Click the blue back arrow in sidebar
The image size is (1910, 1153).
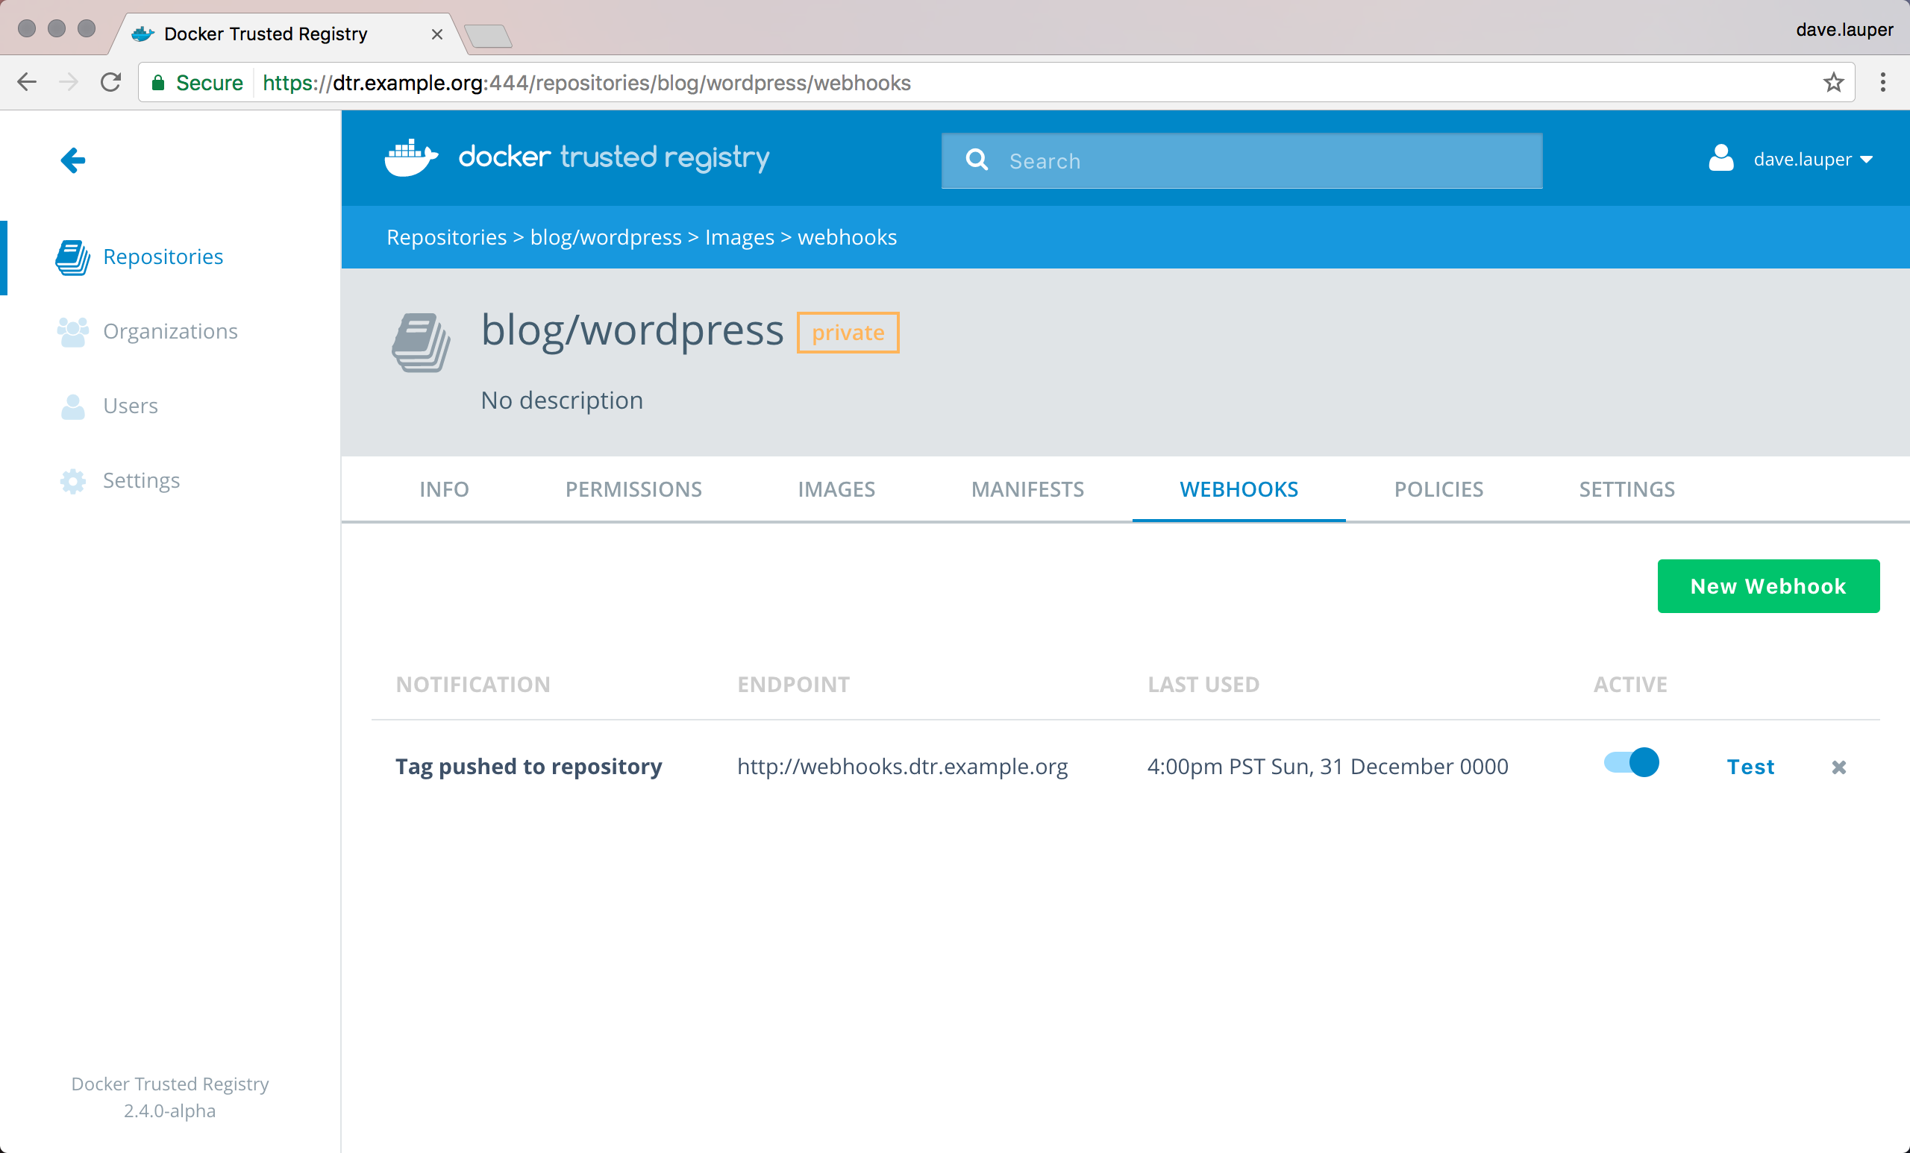click(x=73, y=160)
